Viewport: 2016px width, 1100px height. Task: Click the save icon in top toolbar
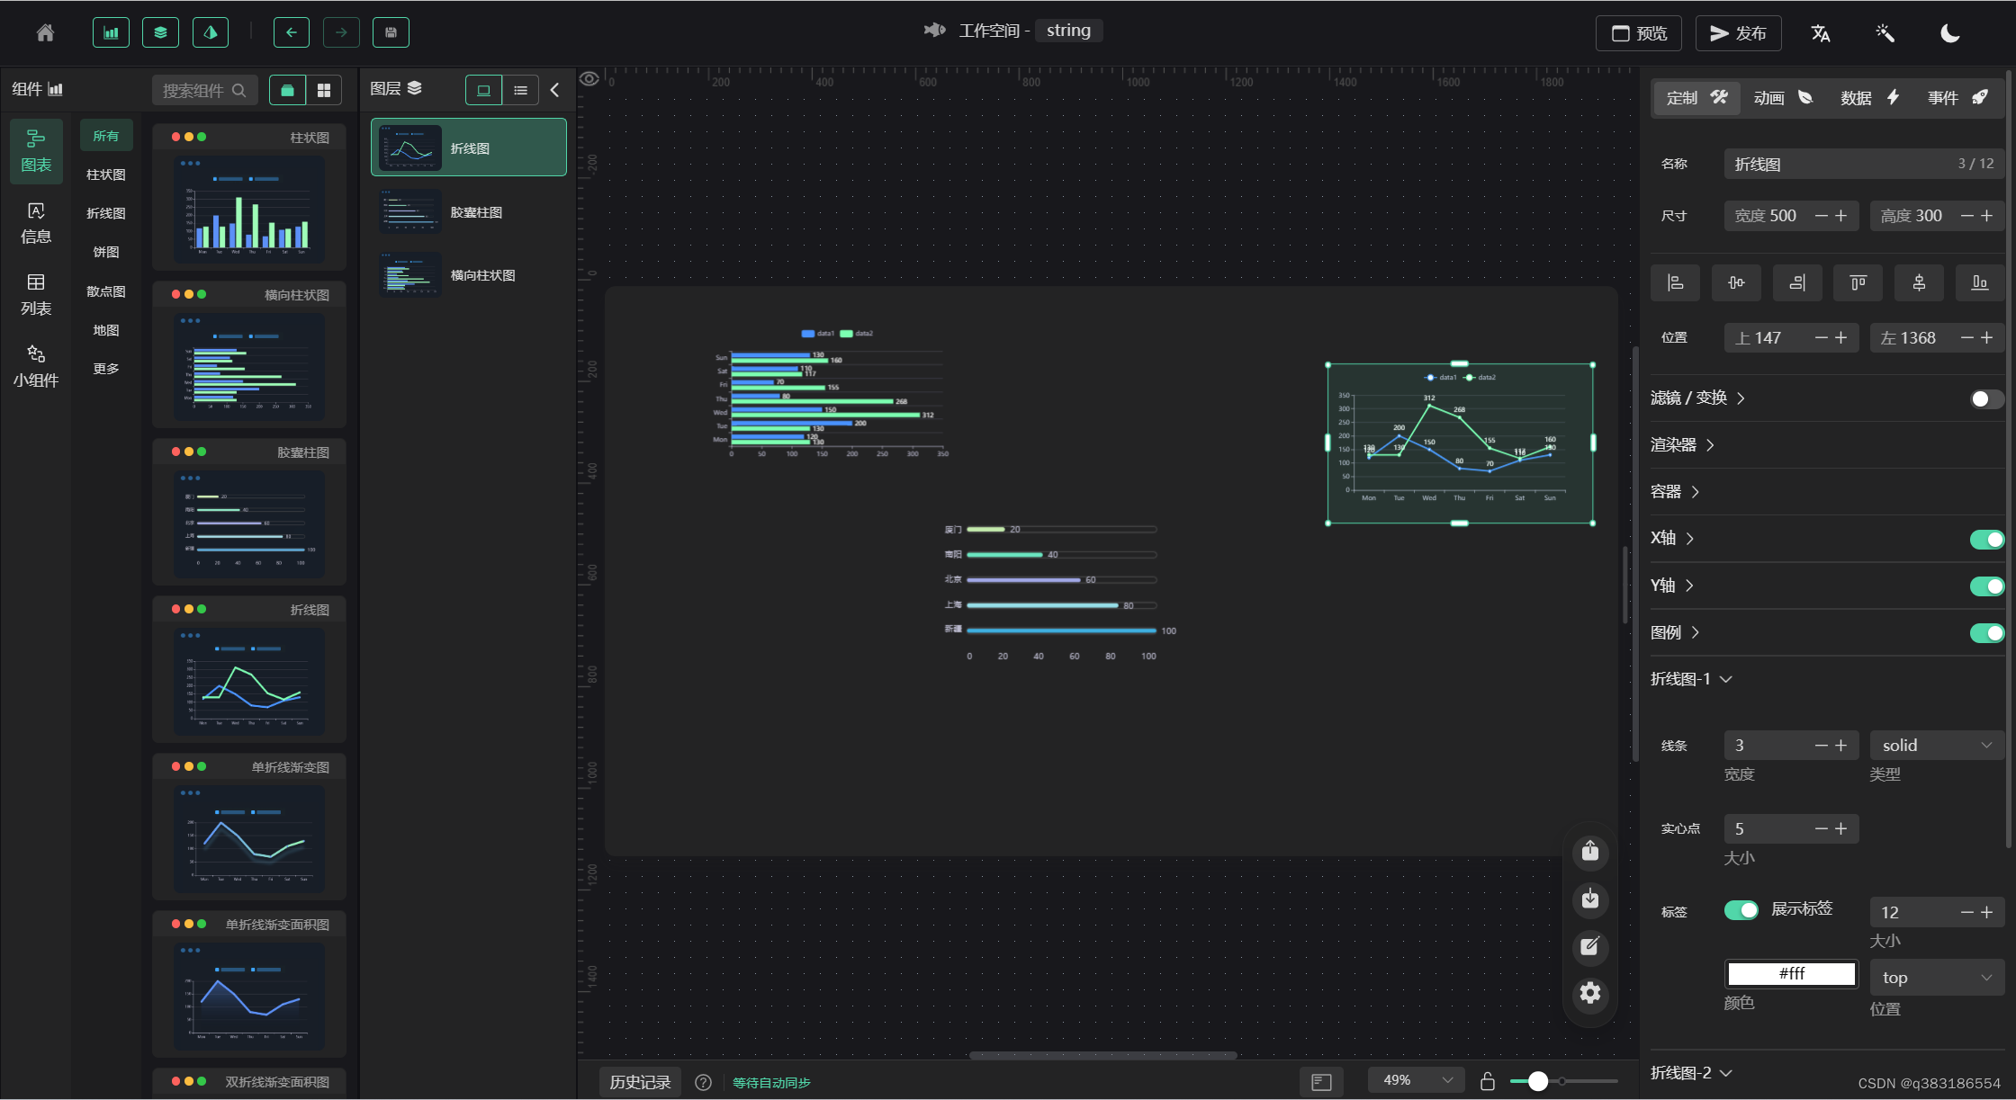[391, 33]
